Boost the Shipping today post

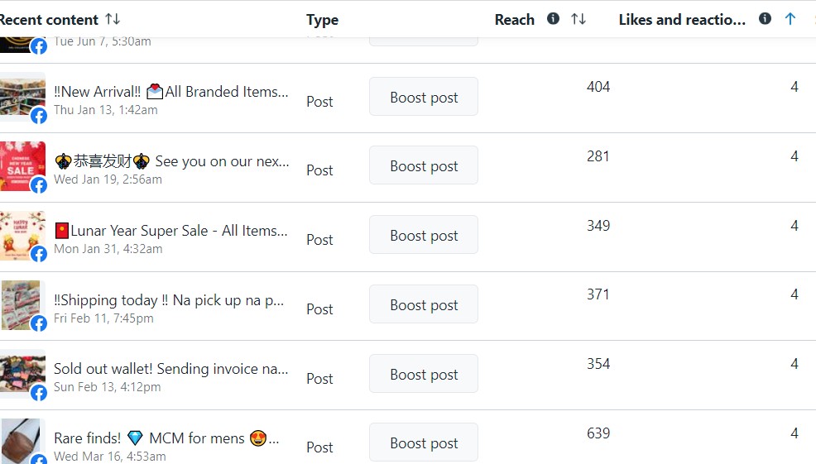424,304
